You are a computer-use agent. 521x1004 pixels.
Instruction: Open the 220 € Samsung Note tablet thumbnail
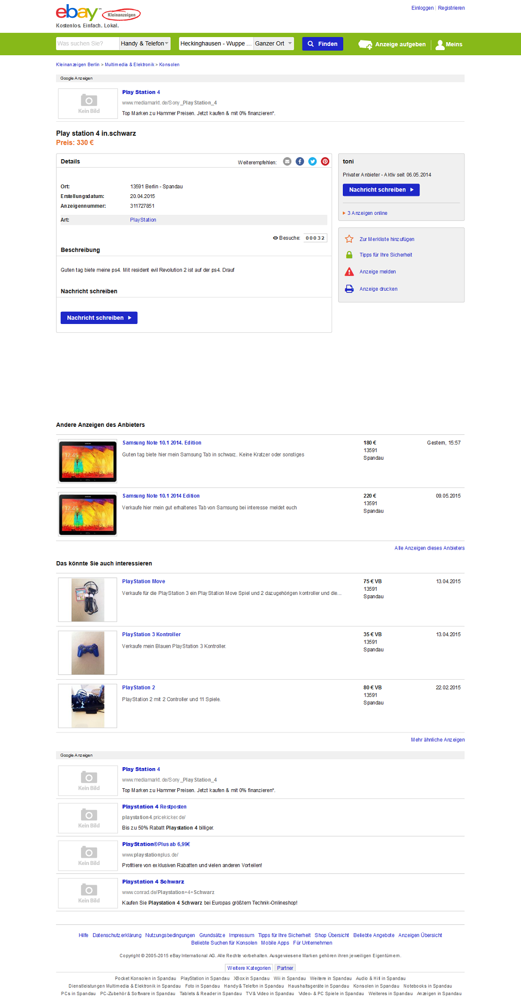click(x=87, y=514)
